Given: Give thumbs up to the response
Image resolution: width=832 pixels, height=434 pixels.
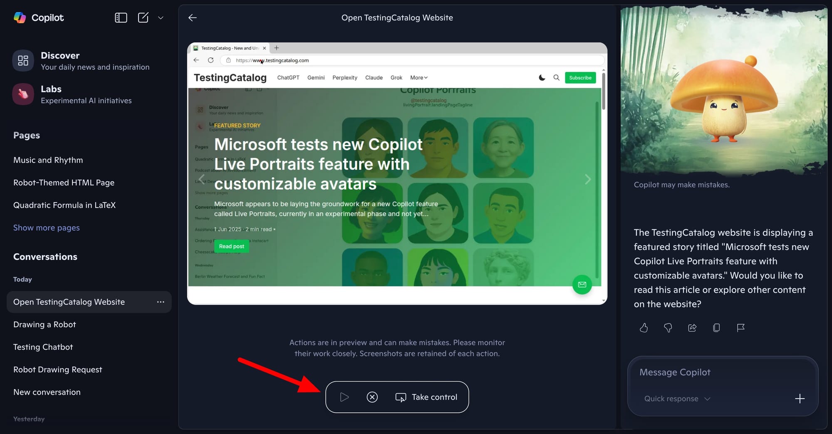Looking at the screenshot, I should pyautogui.click(x=644, y=328).
